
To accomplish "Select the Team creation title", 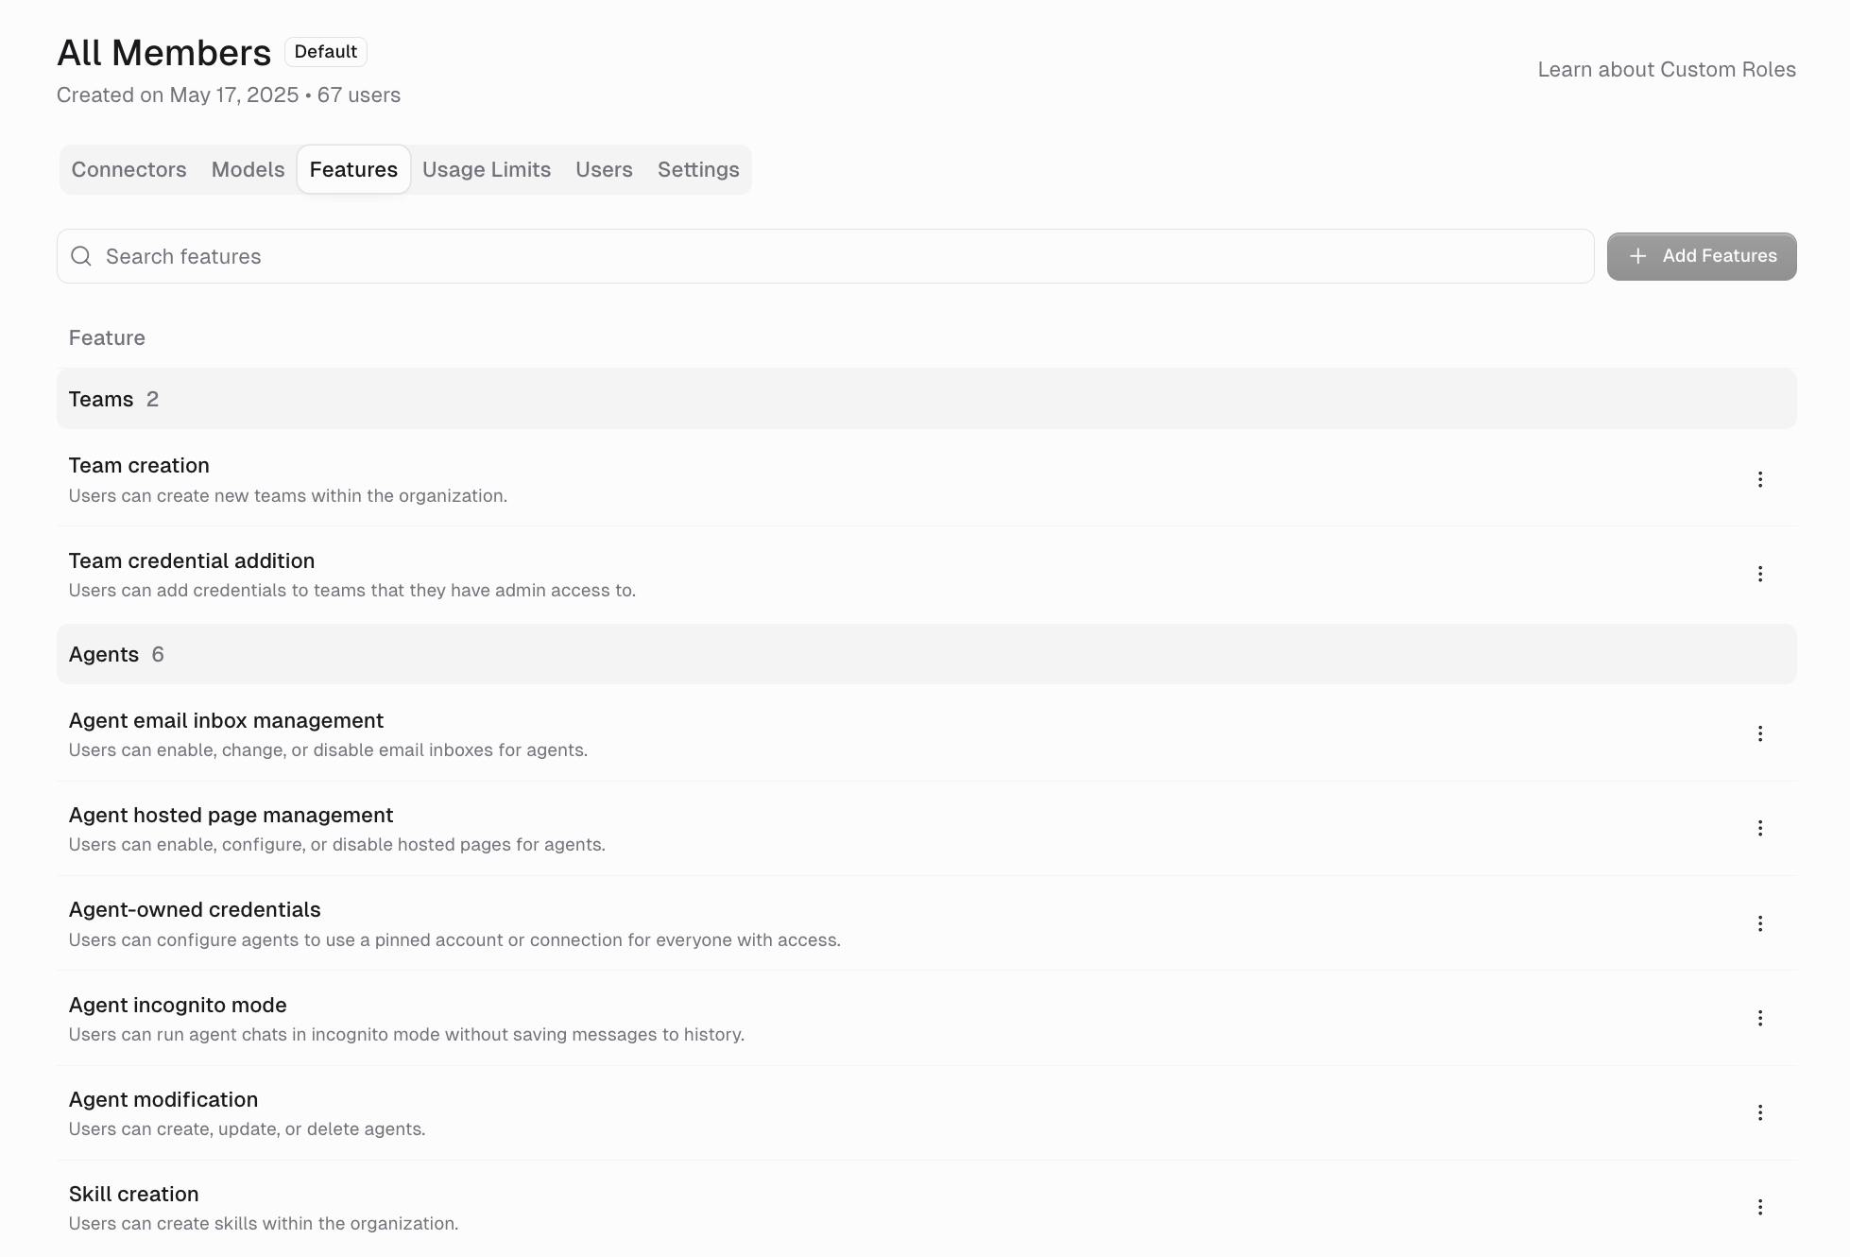I will click(x=139, y=466).
